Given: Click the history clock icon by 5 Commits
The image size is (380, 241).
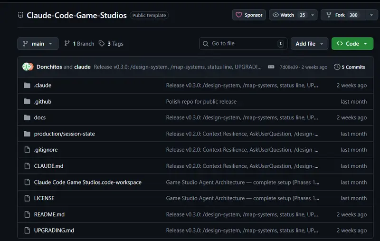Looking at the screenshot, I should point(337,67).
